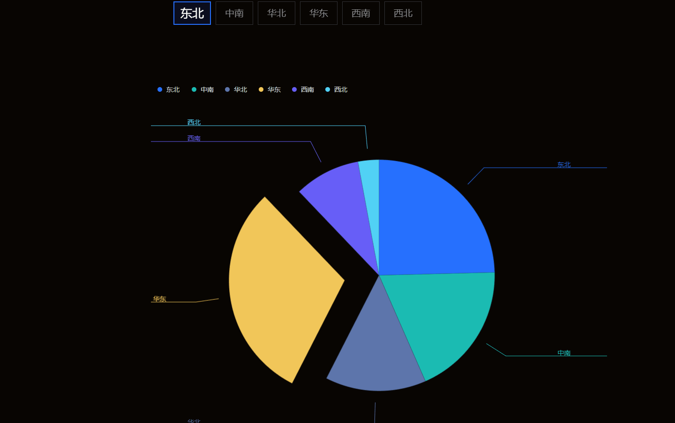Select the 西北 tab button

(x=403, y=13)
